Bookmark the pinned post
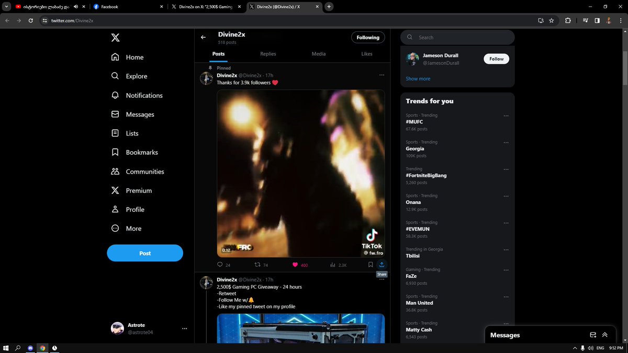 click(371, 265)
